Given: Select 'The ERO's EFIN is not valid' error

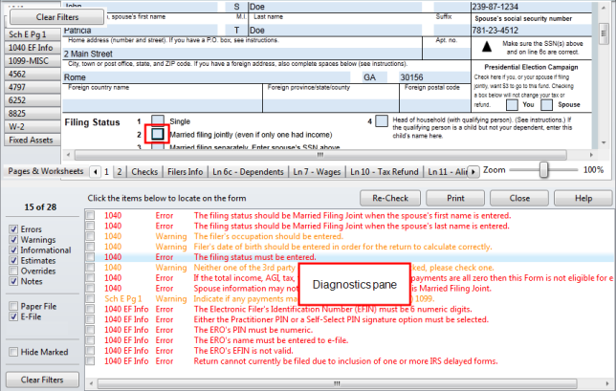Looking at the screenshot, I should [x=350, y=351].
